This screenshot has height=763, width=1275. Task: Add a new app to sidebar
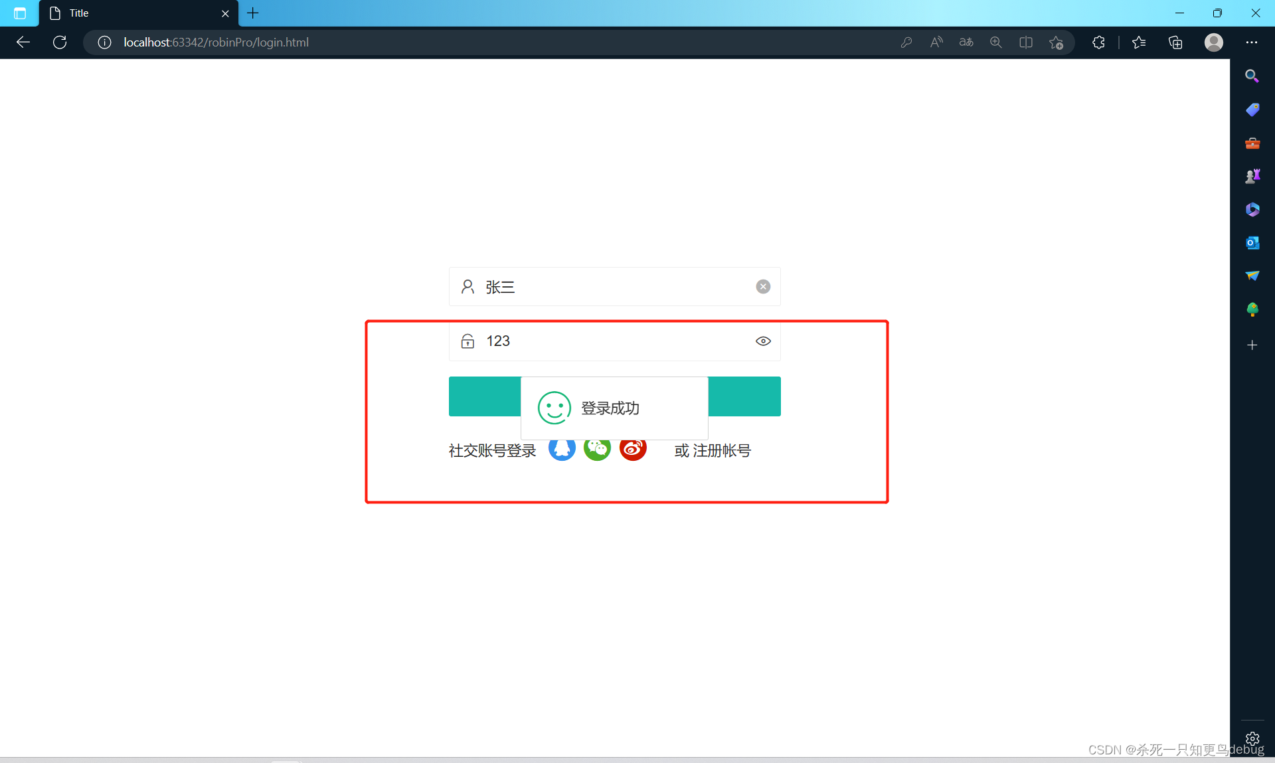pos(1252,345)
